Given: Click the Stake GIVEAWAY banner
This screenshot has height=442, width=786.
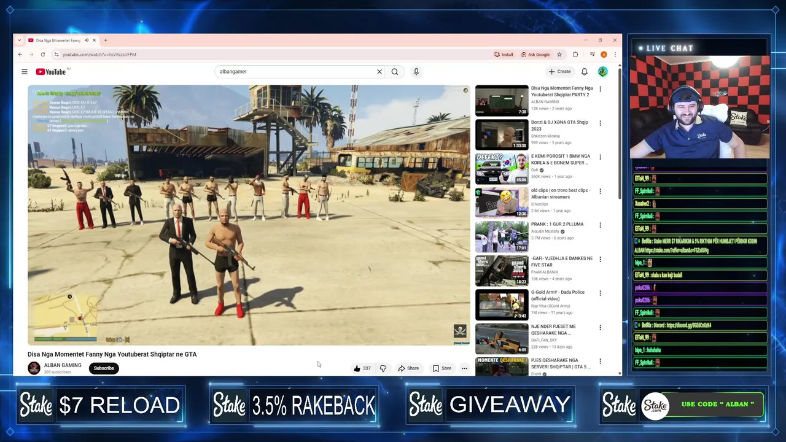Looking at the screenshot, I should pos(489,405).
